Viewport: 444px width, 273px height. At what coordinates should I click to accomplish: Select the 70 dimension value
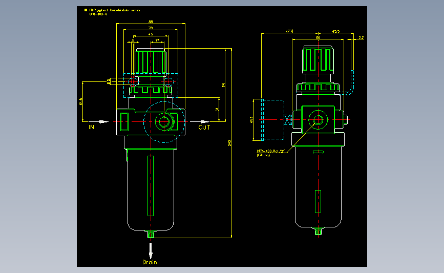click(x=151, y=28)
